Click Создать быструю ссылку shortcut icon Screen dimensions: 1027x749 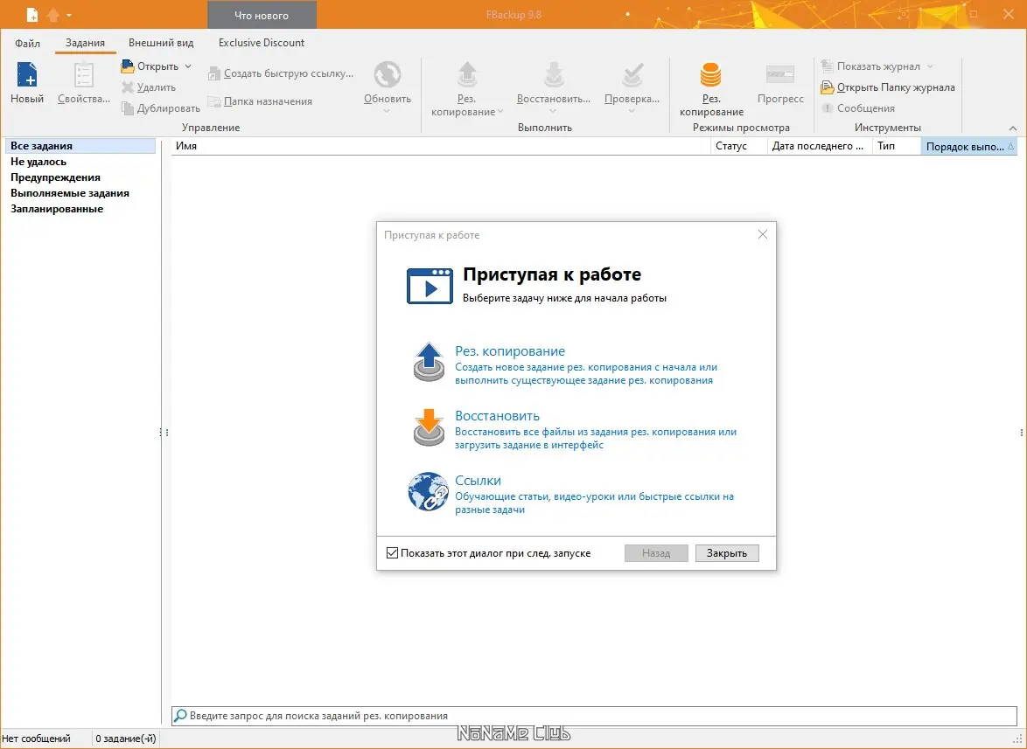pos(214,74)
